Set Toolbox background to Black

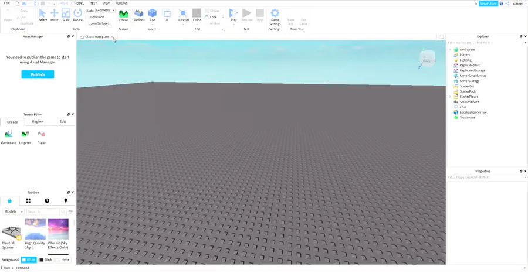46,260
